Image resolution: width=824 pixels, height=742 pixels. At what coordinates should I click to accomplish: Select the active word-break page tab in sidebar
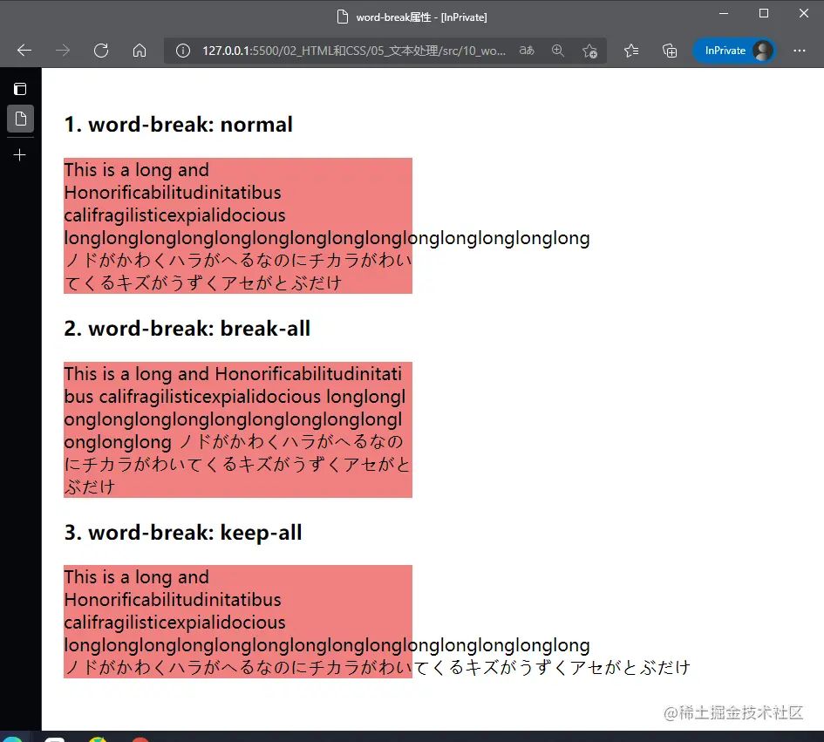pyautogui.click(x=19, y=119)
